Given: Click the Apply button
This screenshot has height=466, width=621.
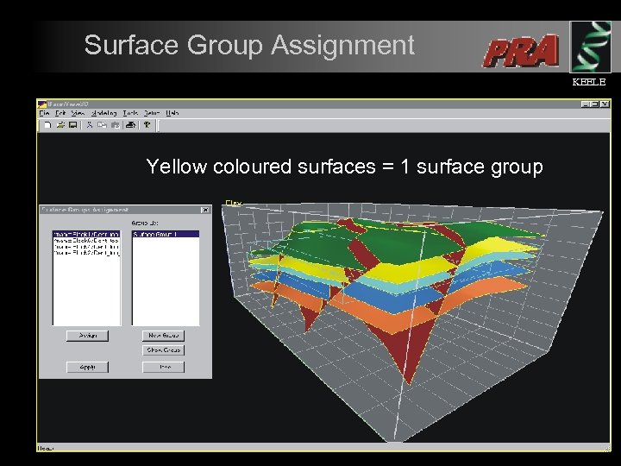Looking at the screenshot, I should point(87,368).
